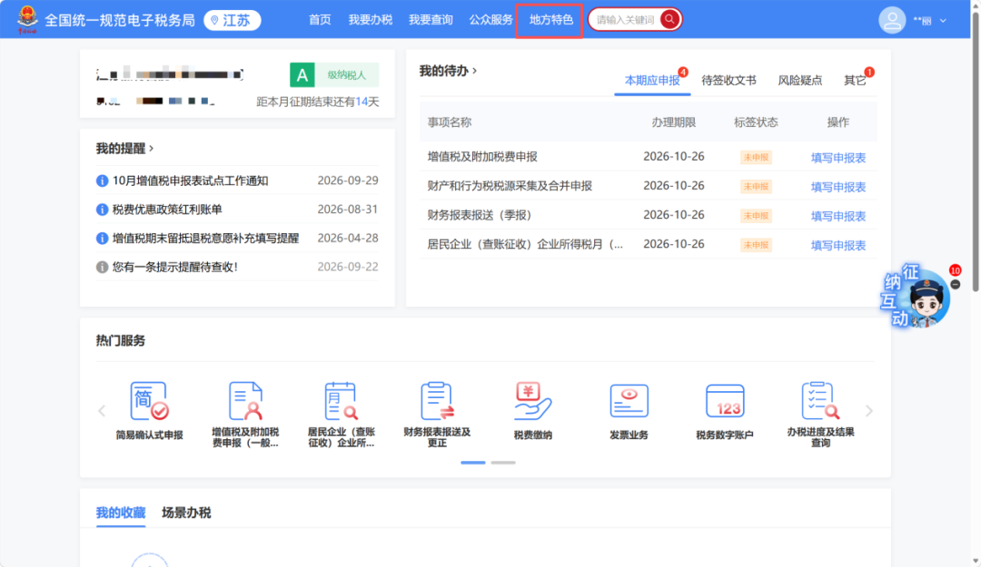Open the 居民企业（查账征收）企业所 service
Screen dimensions: 981x567
tap(341, 414)
